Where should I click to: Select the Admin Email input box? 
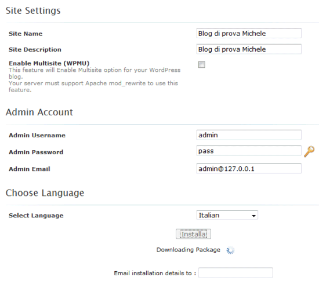tap(249, 169)
